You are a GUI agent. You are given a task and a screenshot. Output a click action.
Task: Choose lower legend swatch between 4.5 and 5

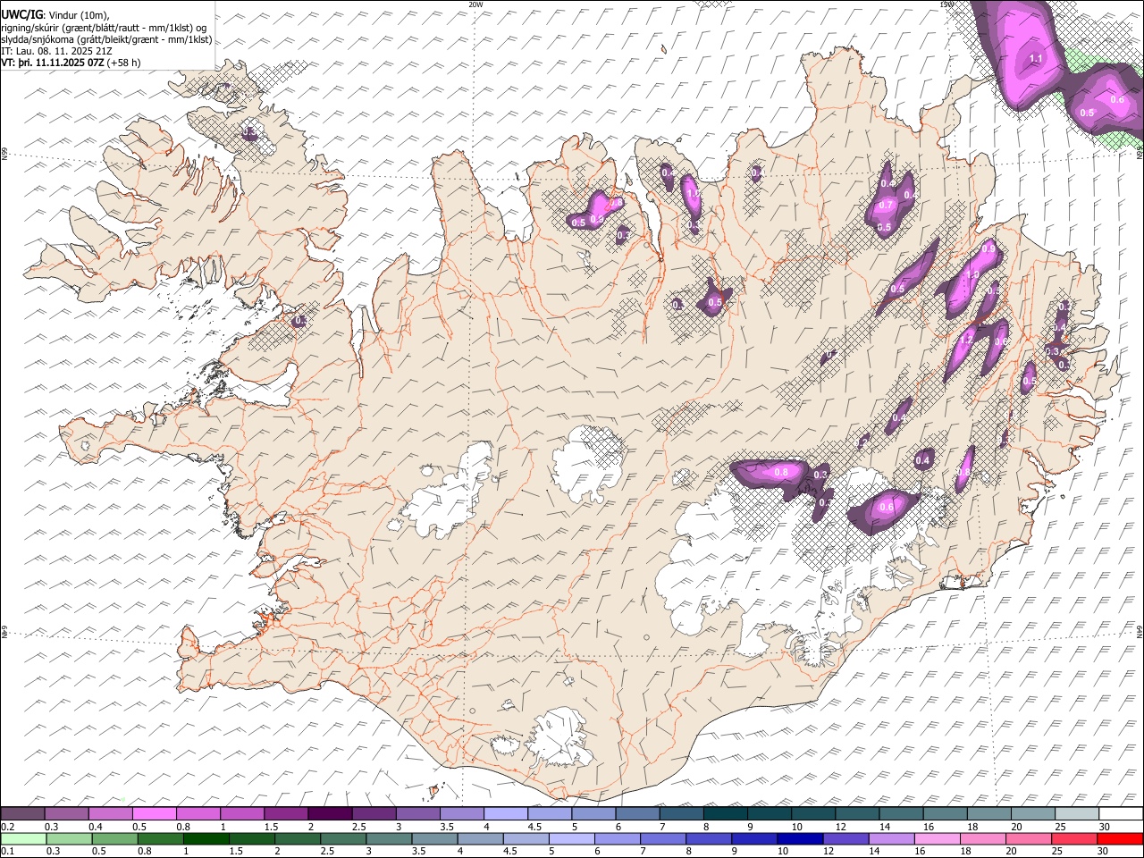tap(525, 838)
